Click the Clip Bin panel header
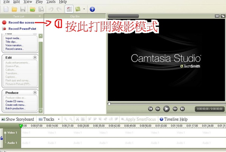This screenshot has width=226, height=152. 75,16
